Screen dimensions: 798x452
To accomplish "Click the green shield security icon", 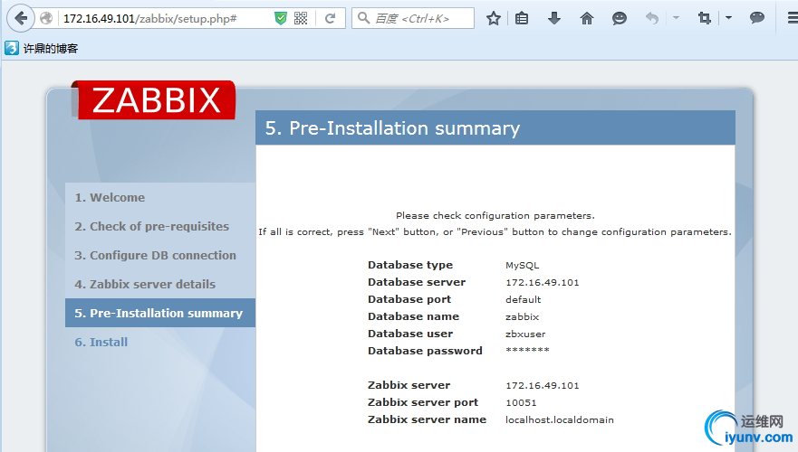I will [281, 18].
